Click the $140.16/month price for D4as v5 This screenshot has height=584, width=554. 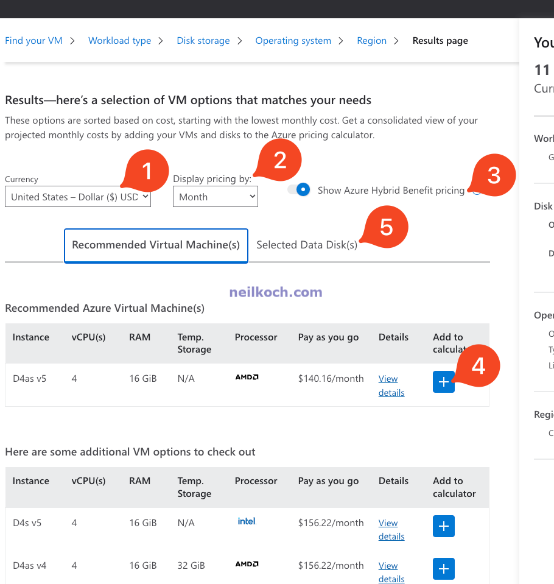point(331,378)
